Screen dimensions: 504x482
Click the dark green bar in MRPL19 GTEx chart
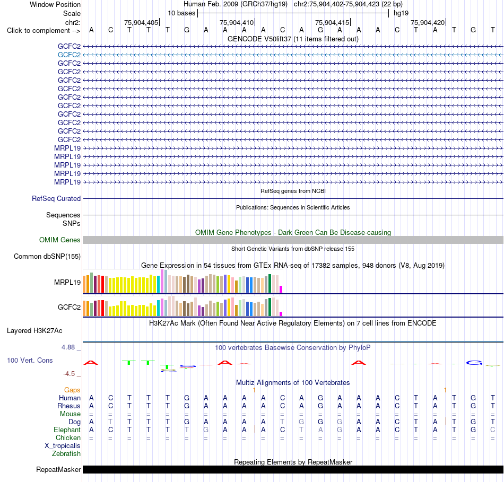270,283
